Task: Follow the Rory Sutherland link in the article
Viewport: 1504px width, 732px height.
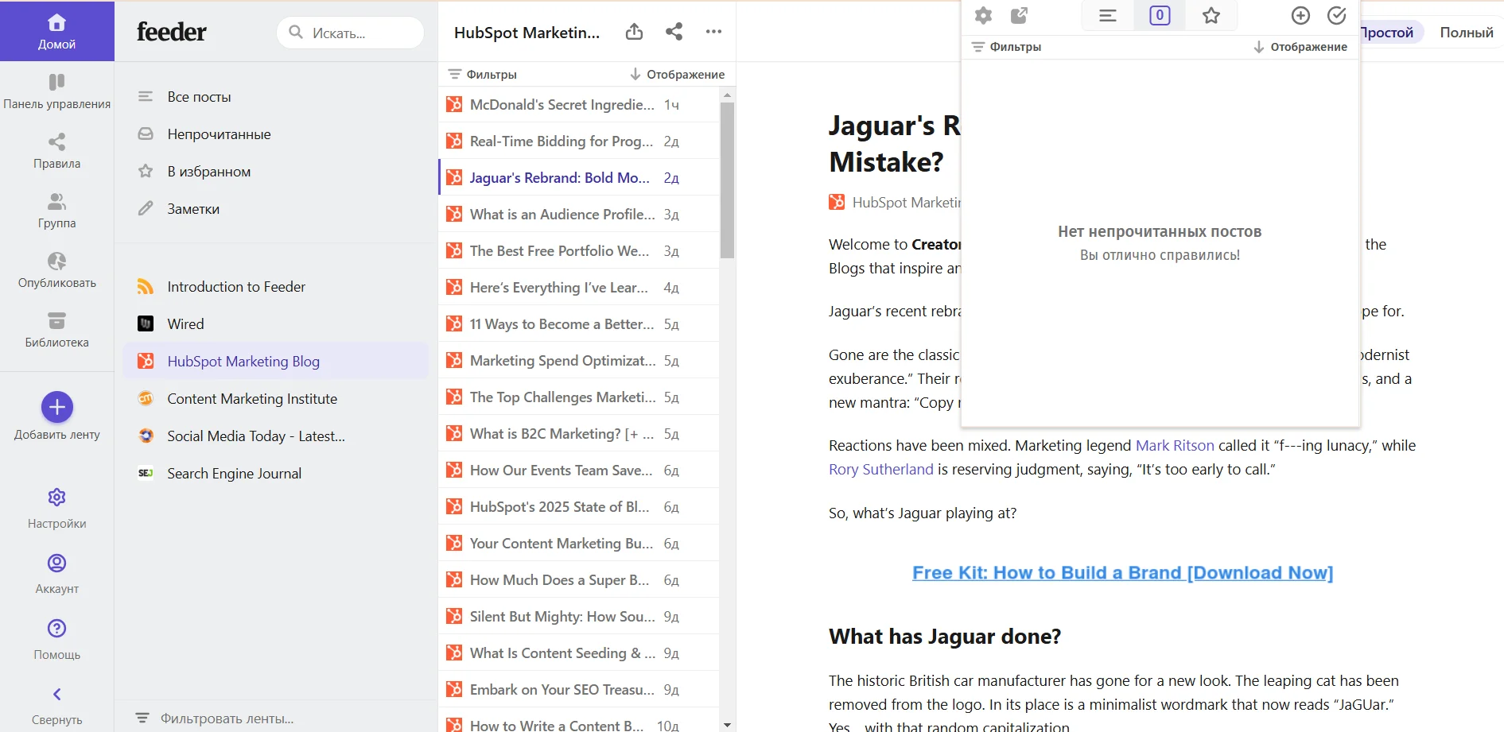Action: coord(880,470)
